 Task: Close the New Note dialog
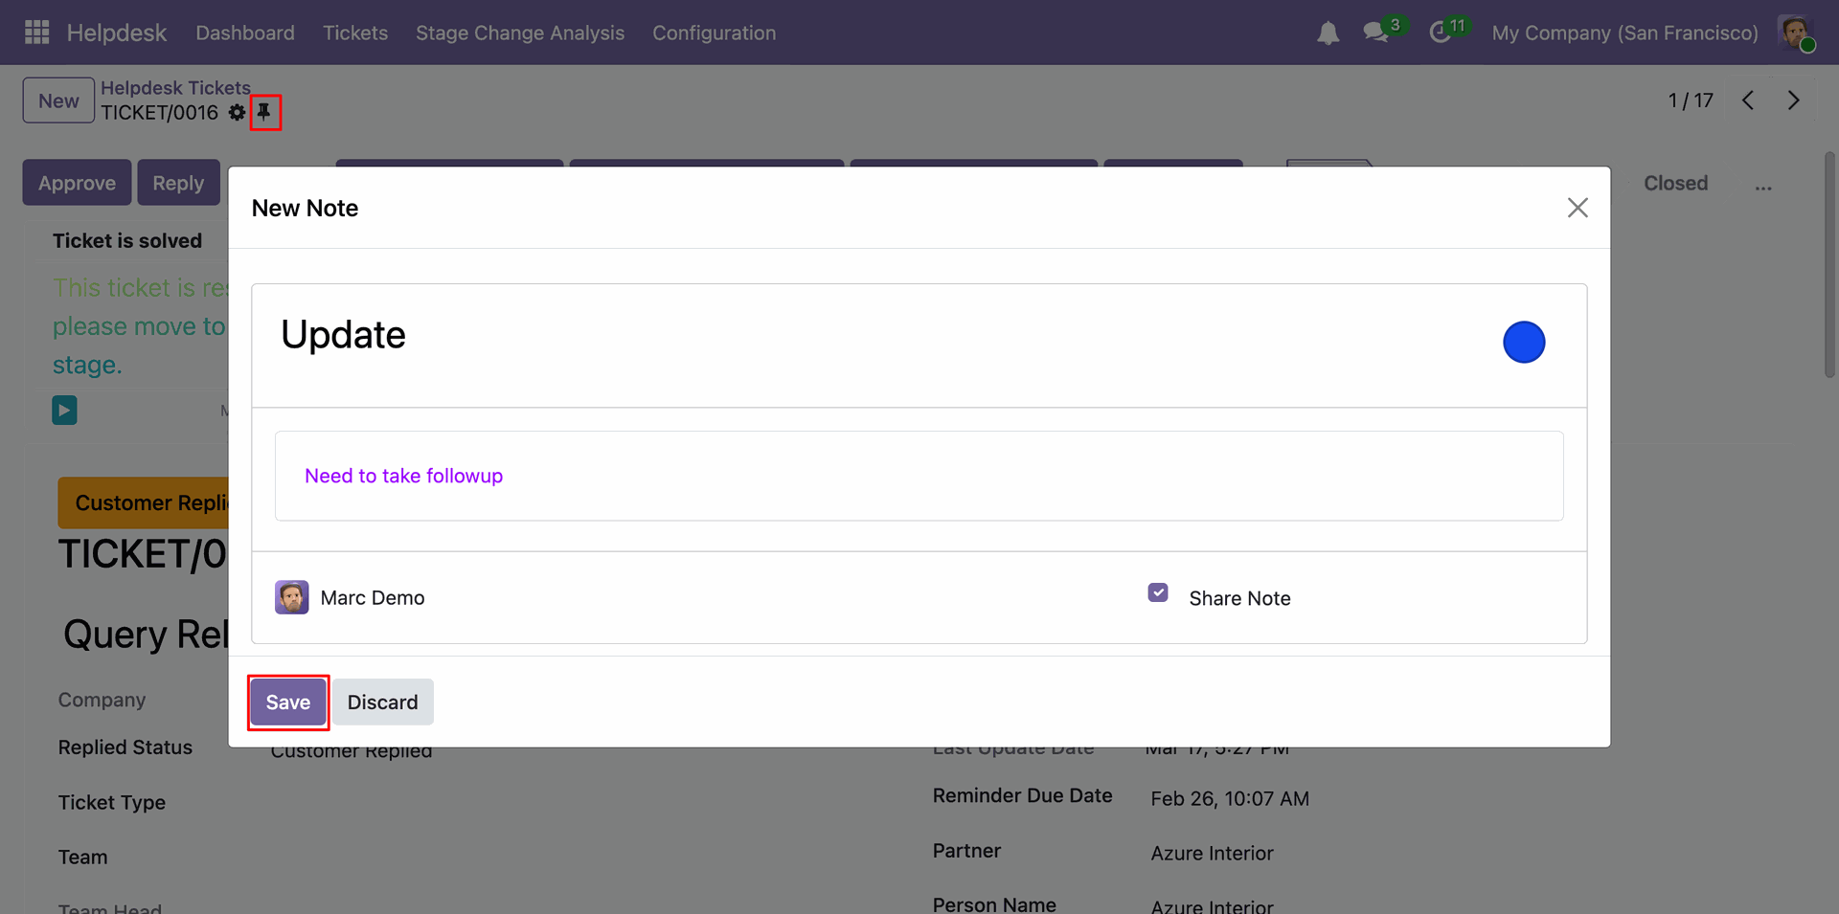(1578, 208)
